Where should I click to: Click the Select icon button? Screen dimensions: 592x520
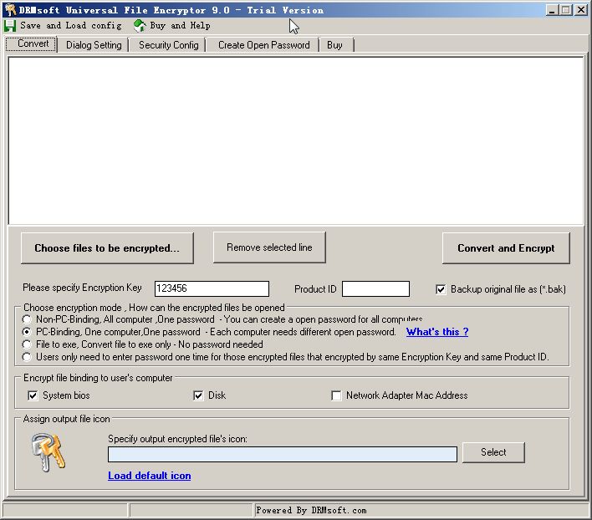pos(493,452)
